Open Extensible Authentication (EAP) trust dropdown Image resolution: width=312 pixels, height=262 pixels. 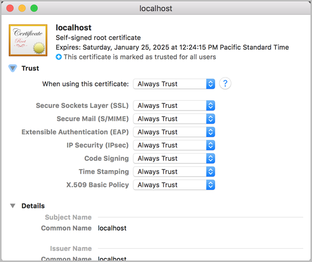(x=174, y=132)
